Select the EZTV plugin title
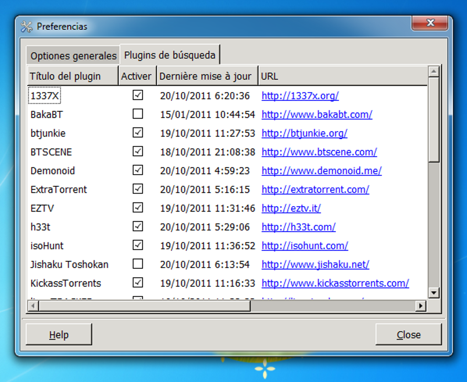This screenshot has height=382, width=467. [x=42, y=208]
